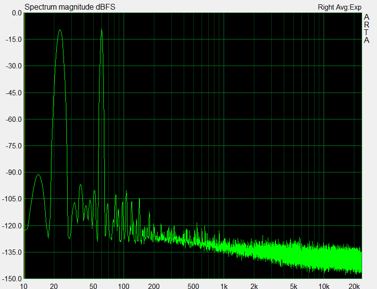Click the 1k frequency label

point(224,286)
